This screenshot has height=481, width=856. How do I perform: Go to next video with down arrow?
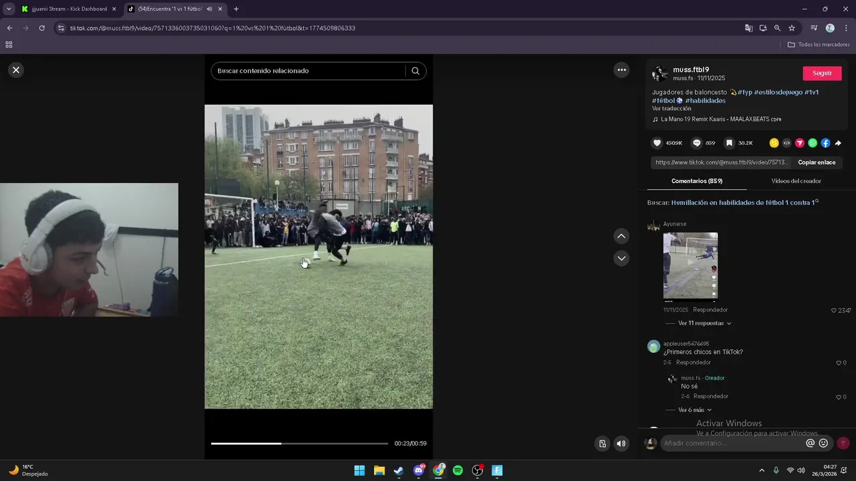click(621, 258)
